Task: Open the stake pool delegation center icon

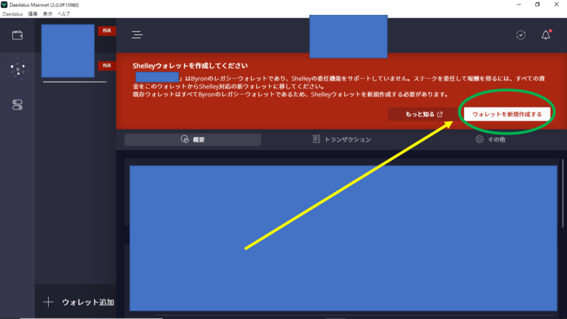Action: click(x=17, y=69)
